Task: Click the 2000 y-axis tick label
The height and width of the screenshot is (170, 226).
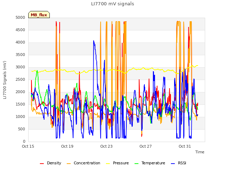Action: pos(20,92)
